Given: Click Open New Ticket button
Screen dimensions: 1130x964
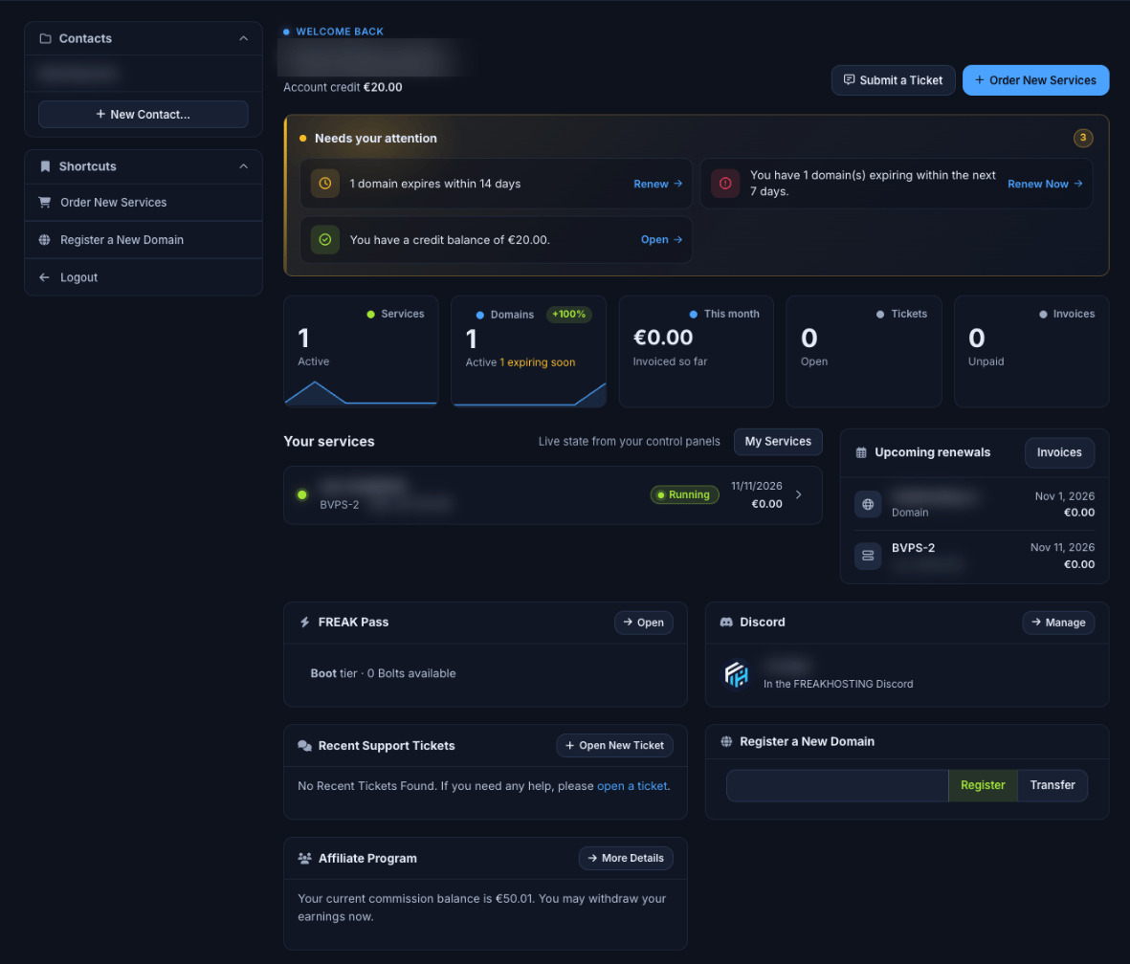Looking at the screenshot, I should (614, 746).
